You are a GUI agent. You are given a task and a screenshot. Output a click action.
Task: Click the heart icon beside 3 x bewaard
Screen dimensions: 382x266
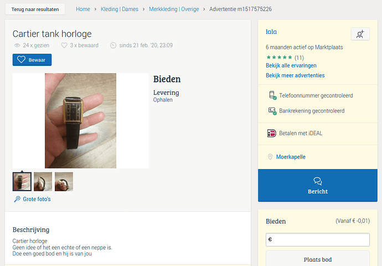(x=64, y=45)
